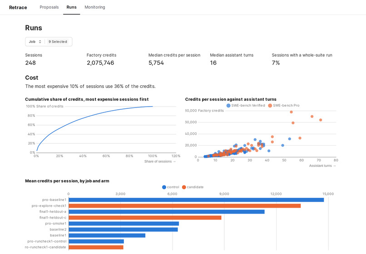
Task: Click the pro-baseline1 bar
Action: pos(196,200)
